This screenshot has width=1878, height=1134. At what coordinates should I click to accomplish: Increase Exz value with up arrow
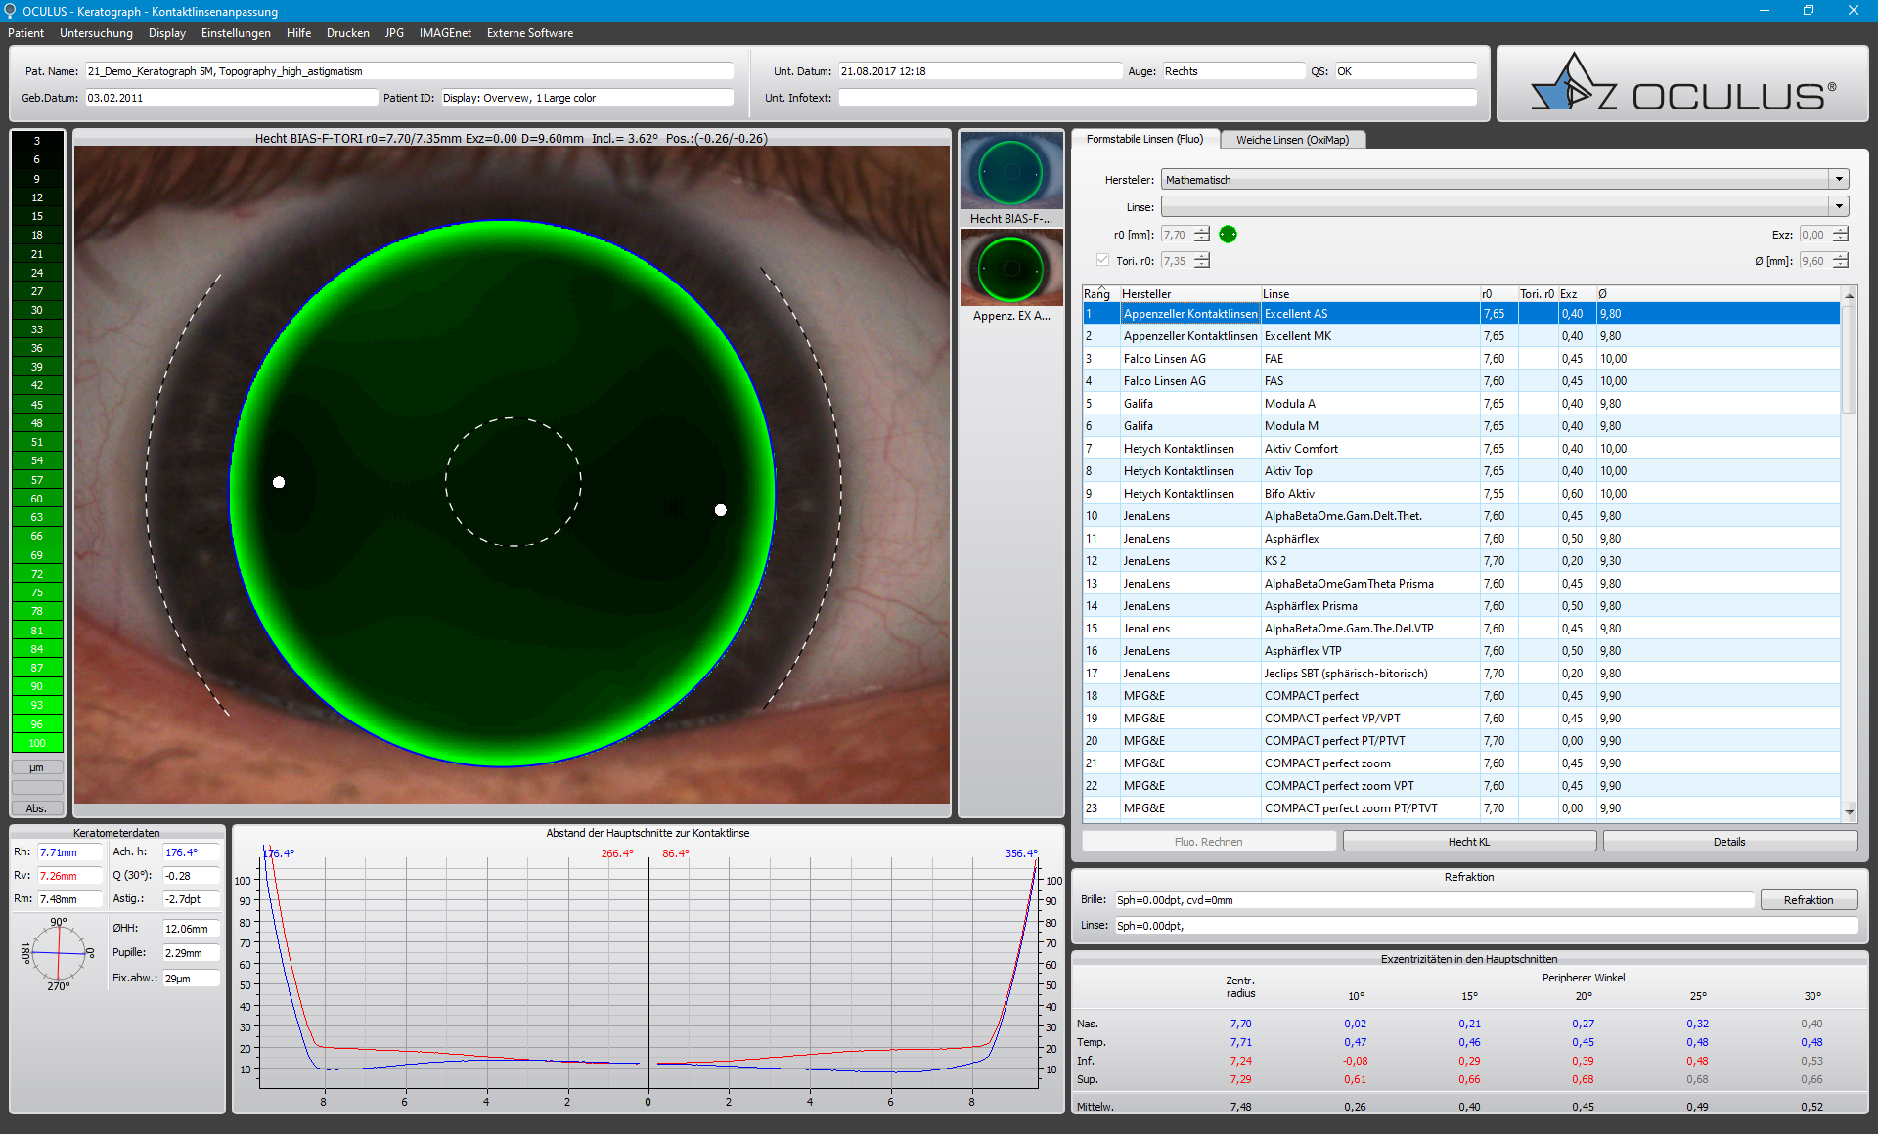1840,230
